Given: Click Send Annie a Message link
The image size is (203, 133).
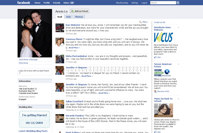Looking at the screenshot, I should 28,60.
